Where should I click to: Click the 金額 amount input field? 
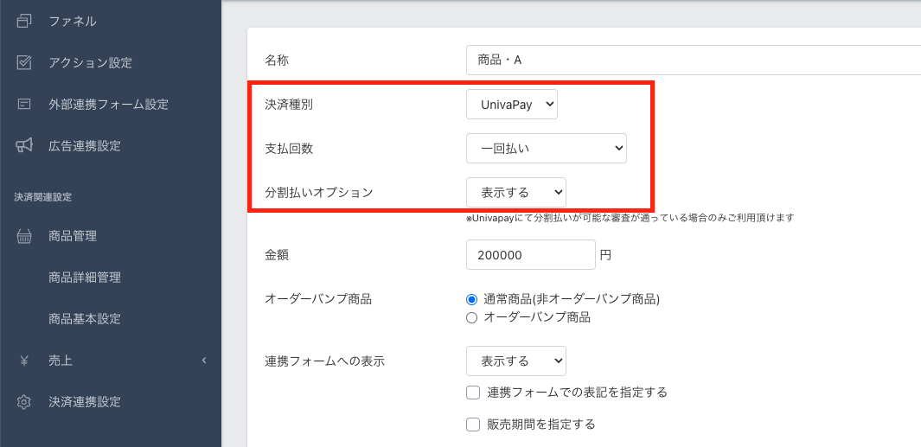coord(530,256)
